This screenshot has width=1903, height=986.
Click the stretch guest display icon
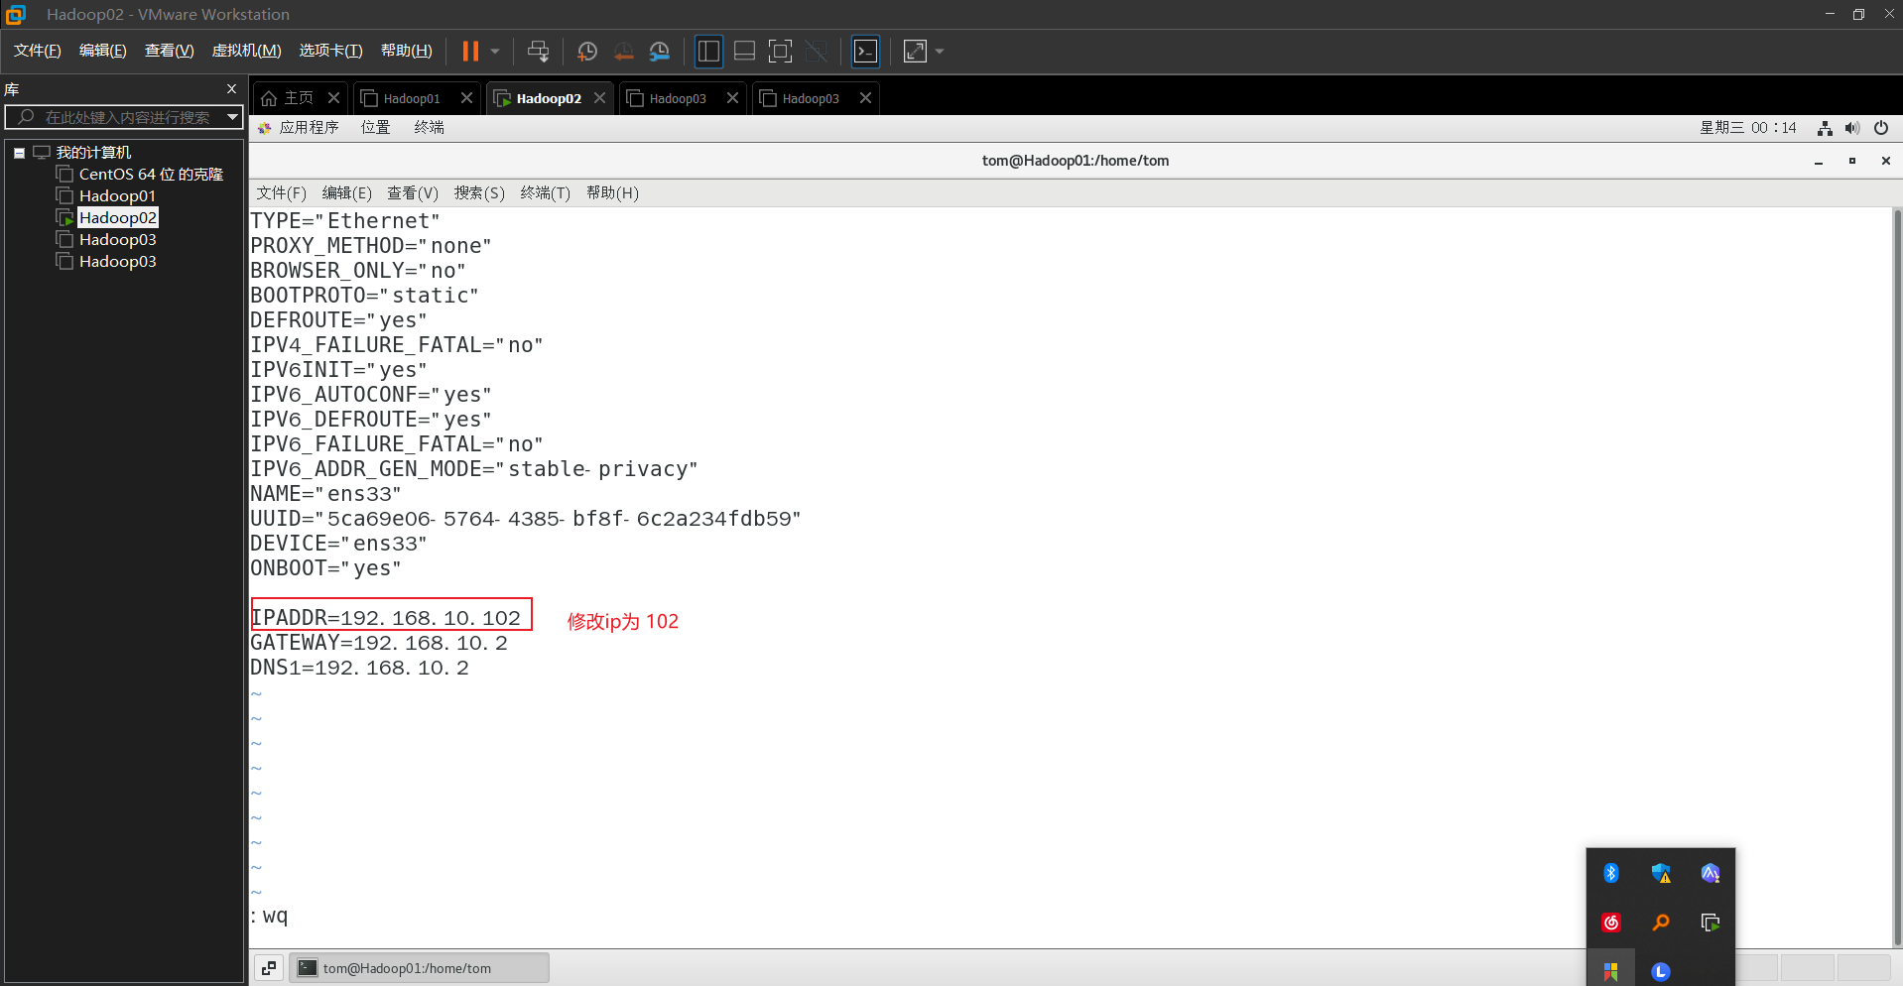(x=915, y=51)
